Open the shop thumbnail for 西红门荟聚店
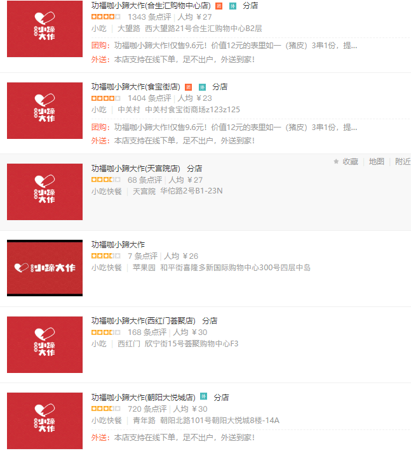 44,344
